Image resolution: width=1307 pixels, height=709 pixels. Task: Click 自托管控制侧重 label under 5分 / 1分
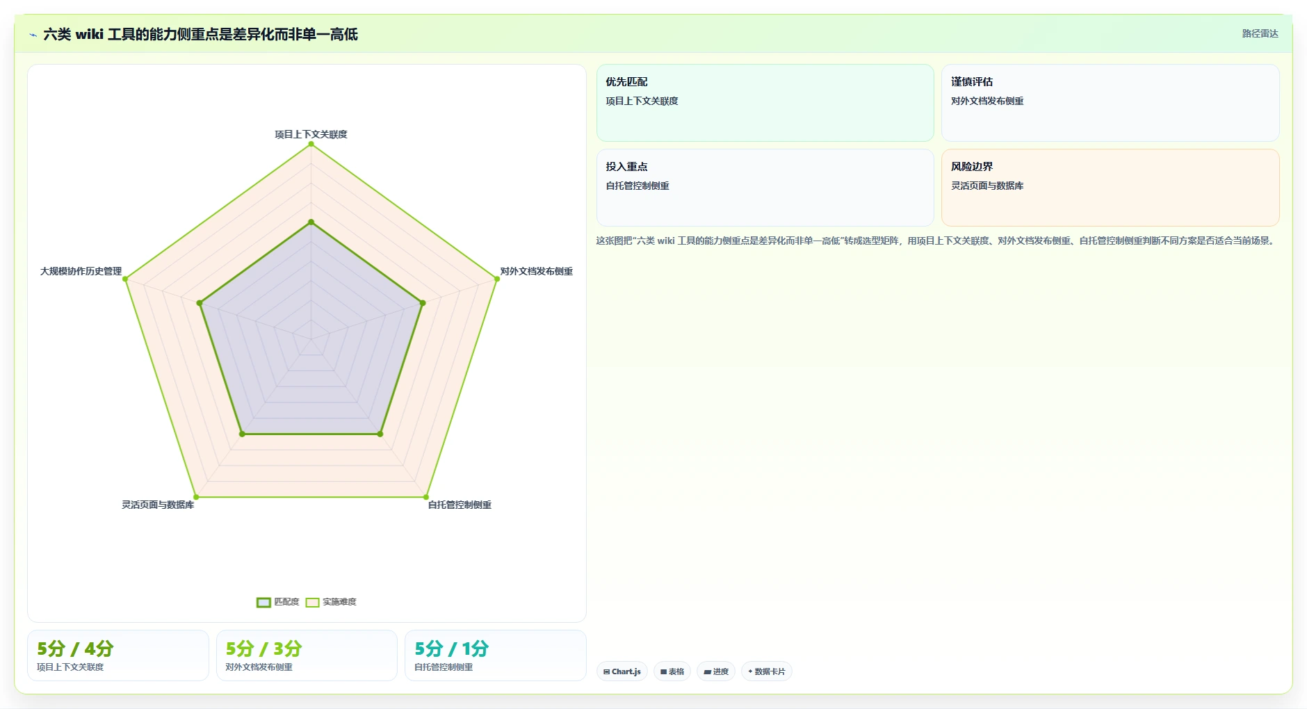444,667
